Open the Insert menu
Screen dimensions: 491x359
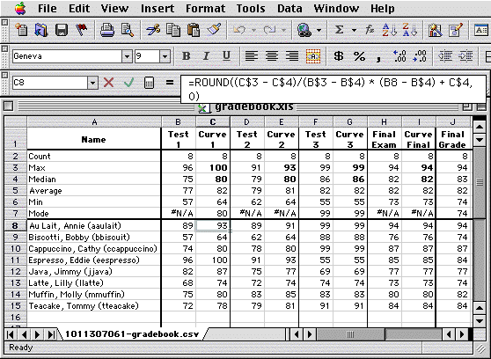tap(158, 9)
